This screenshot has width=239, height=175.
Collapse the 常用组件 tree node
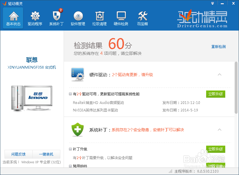70,166
